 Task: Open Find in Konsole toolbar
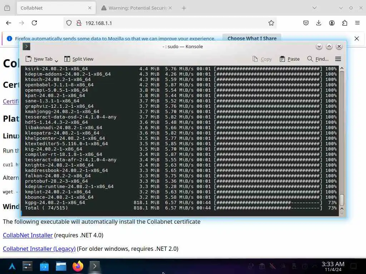pyautogui.click(x=318, y=59)
